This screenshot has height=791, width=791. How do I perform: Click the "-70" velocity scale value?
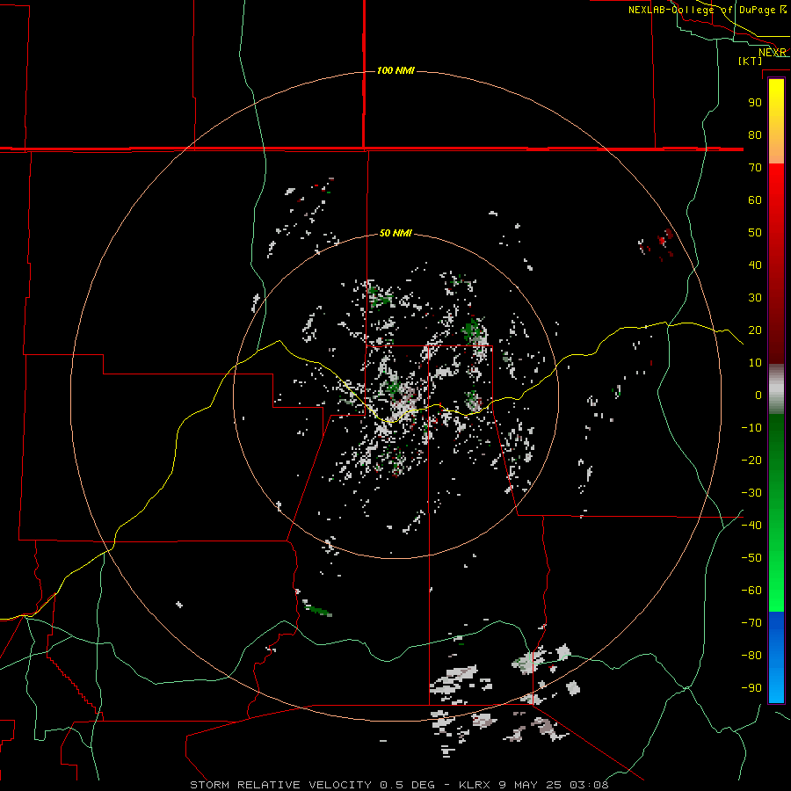[x=751, y=623]
